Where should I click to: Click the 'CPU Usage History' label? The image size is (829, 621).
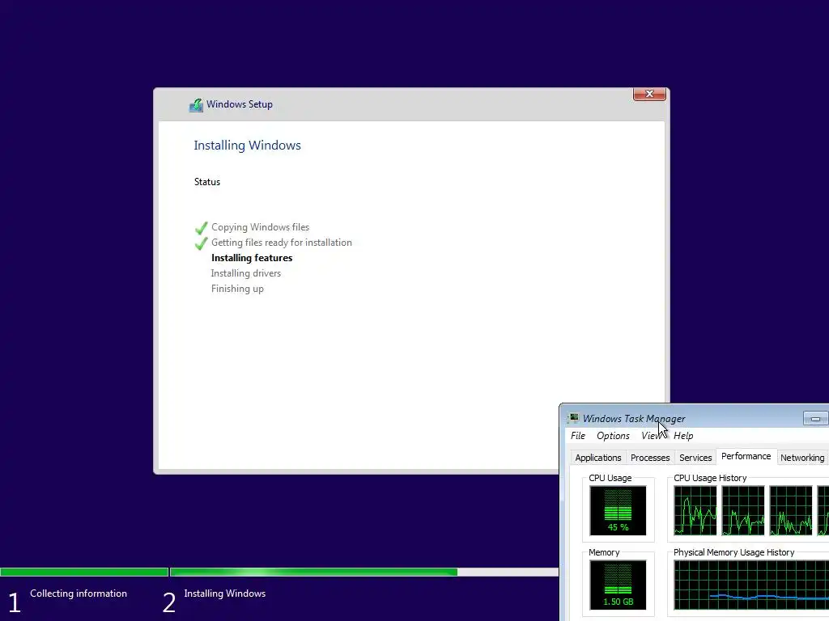710,478
